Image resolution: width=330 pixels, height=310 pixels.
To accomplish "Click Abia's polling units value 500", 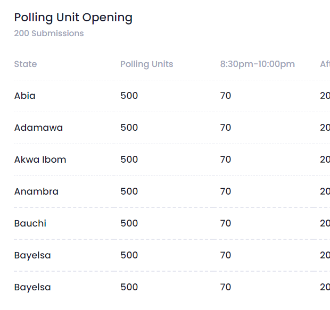I will (129, 96).
